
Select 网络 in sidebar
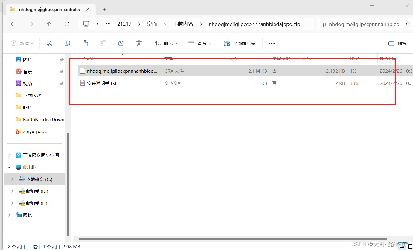click(28, 215)
